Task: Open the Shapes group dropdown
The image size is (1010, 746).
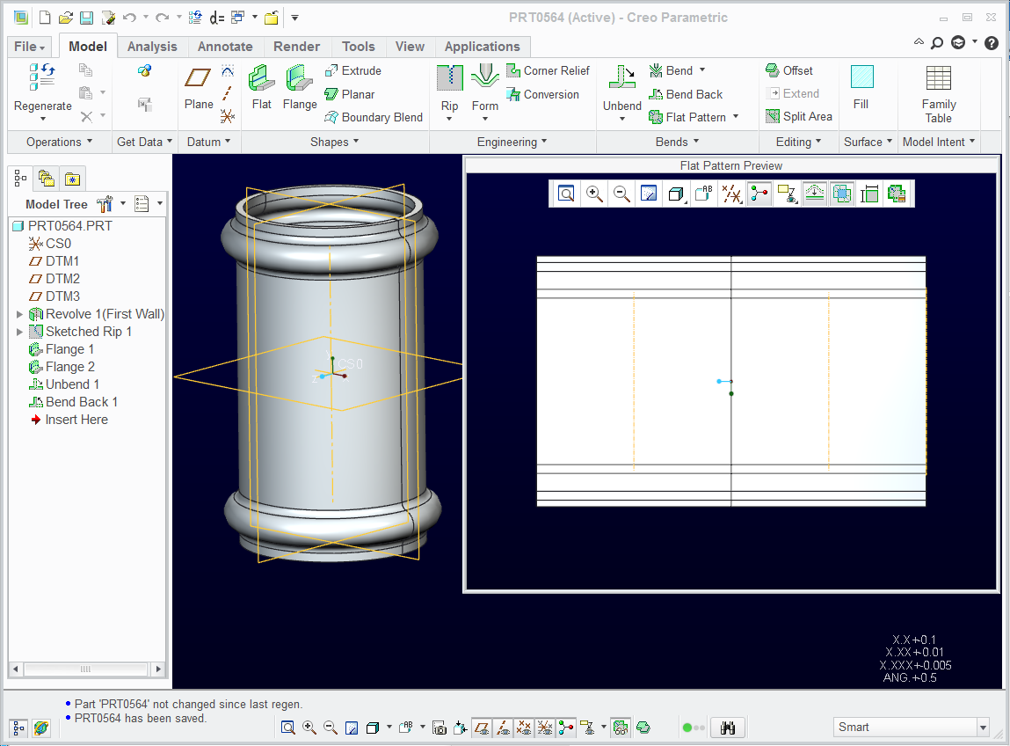Action: (334, 142)
